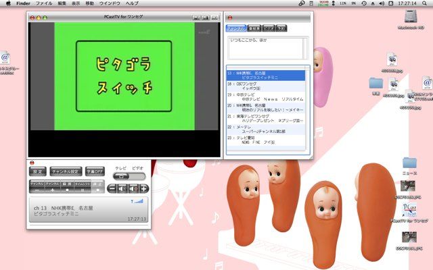Close the remote control panel window
This screenshot has width=433, height=270.
coord(32,163)
